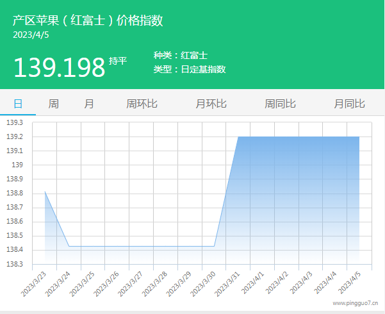Click the y-axis label 139.2
This screenshot has height=314, width=385.
[x=15, y=136]
